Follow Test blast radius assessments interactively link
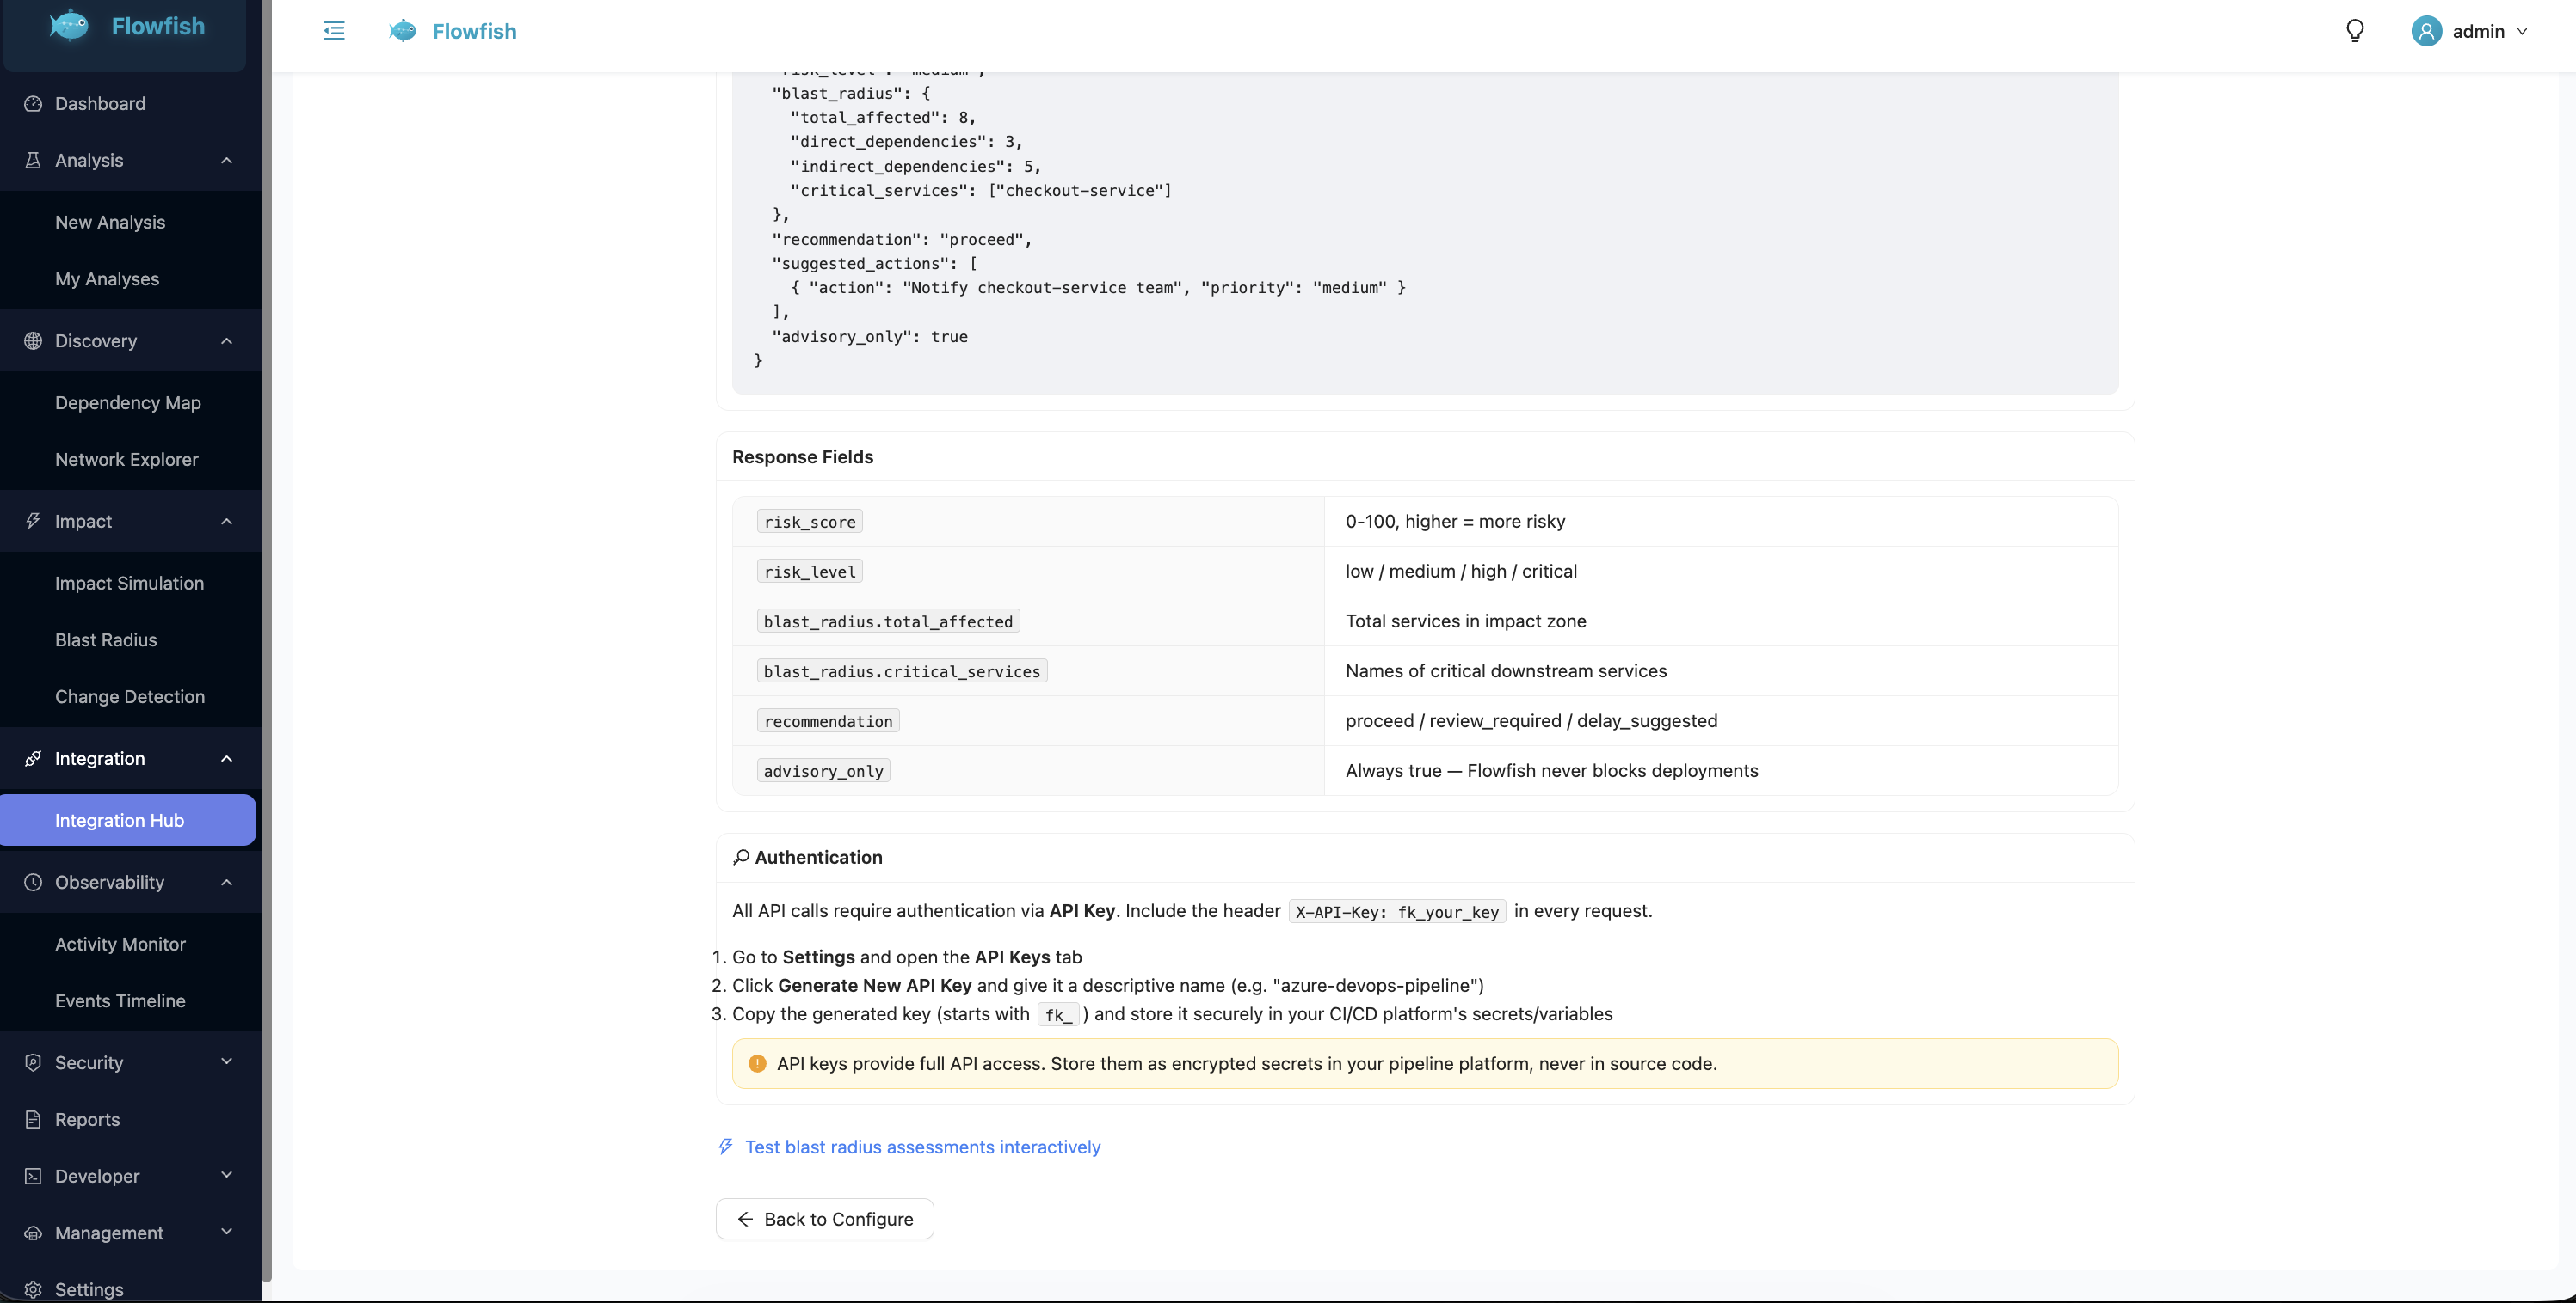2576x1303 pixels. (922, 1147)
